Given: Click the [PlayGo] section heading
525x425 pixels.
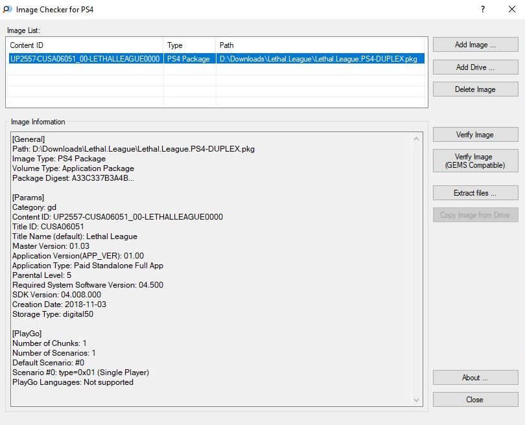Looking at the screenshot, I should 27,333.
